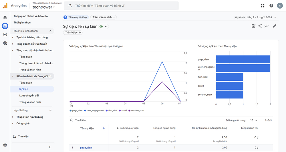
Task: Click the Share this report icon
Action: pos(260,26)
